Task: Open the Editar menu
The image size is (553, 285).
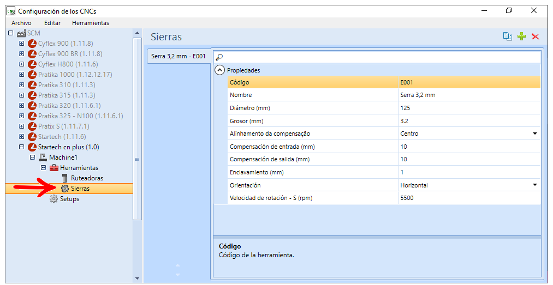Action: 52,23
